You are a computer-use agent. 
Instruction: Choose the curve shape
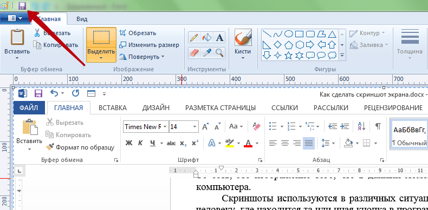click(277, 34)
